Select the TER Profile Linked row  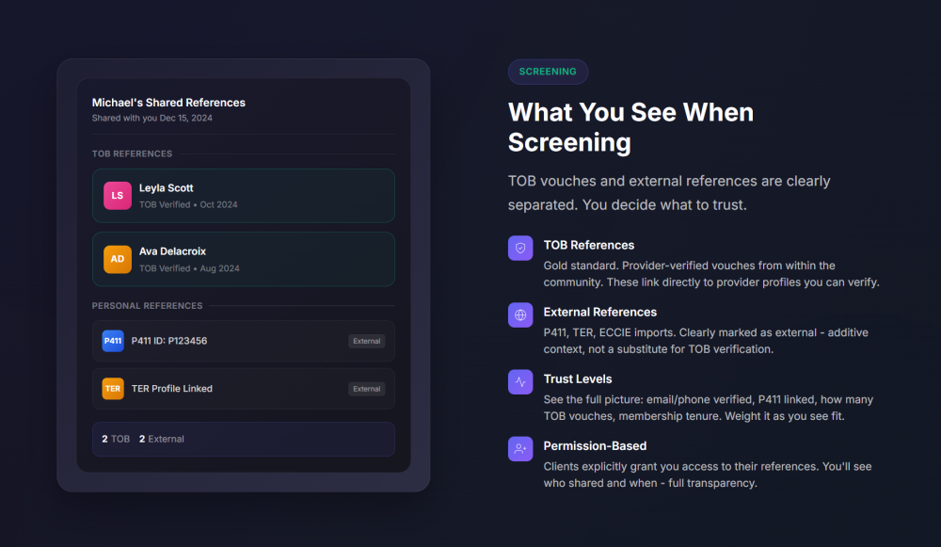click(x=244, y=389)
